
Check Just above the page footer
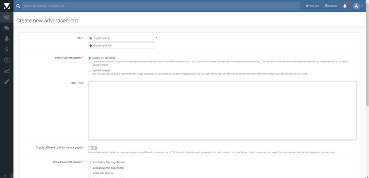89,168
